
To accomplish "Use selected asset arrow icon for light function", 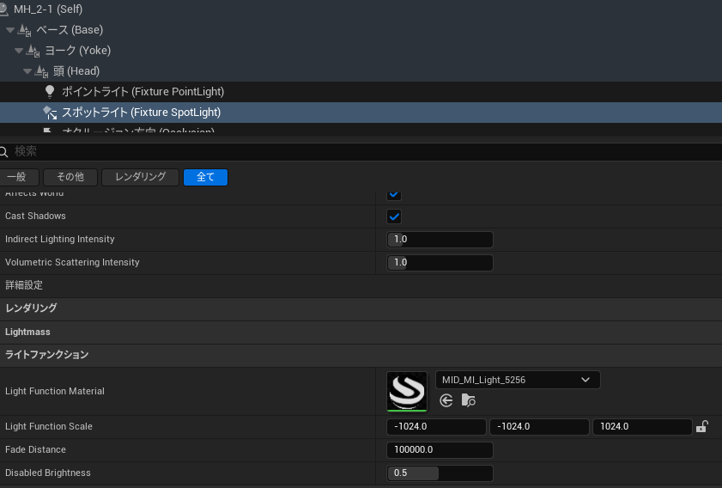I will click(x=446, y=400).
